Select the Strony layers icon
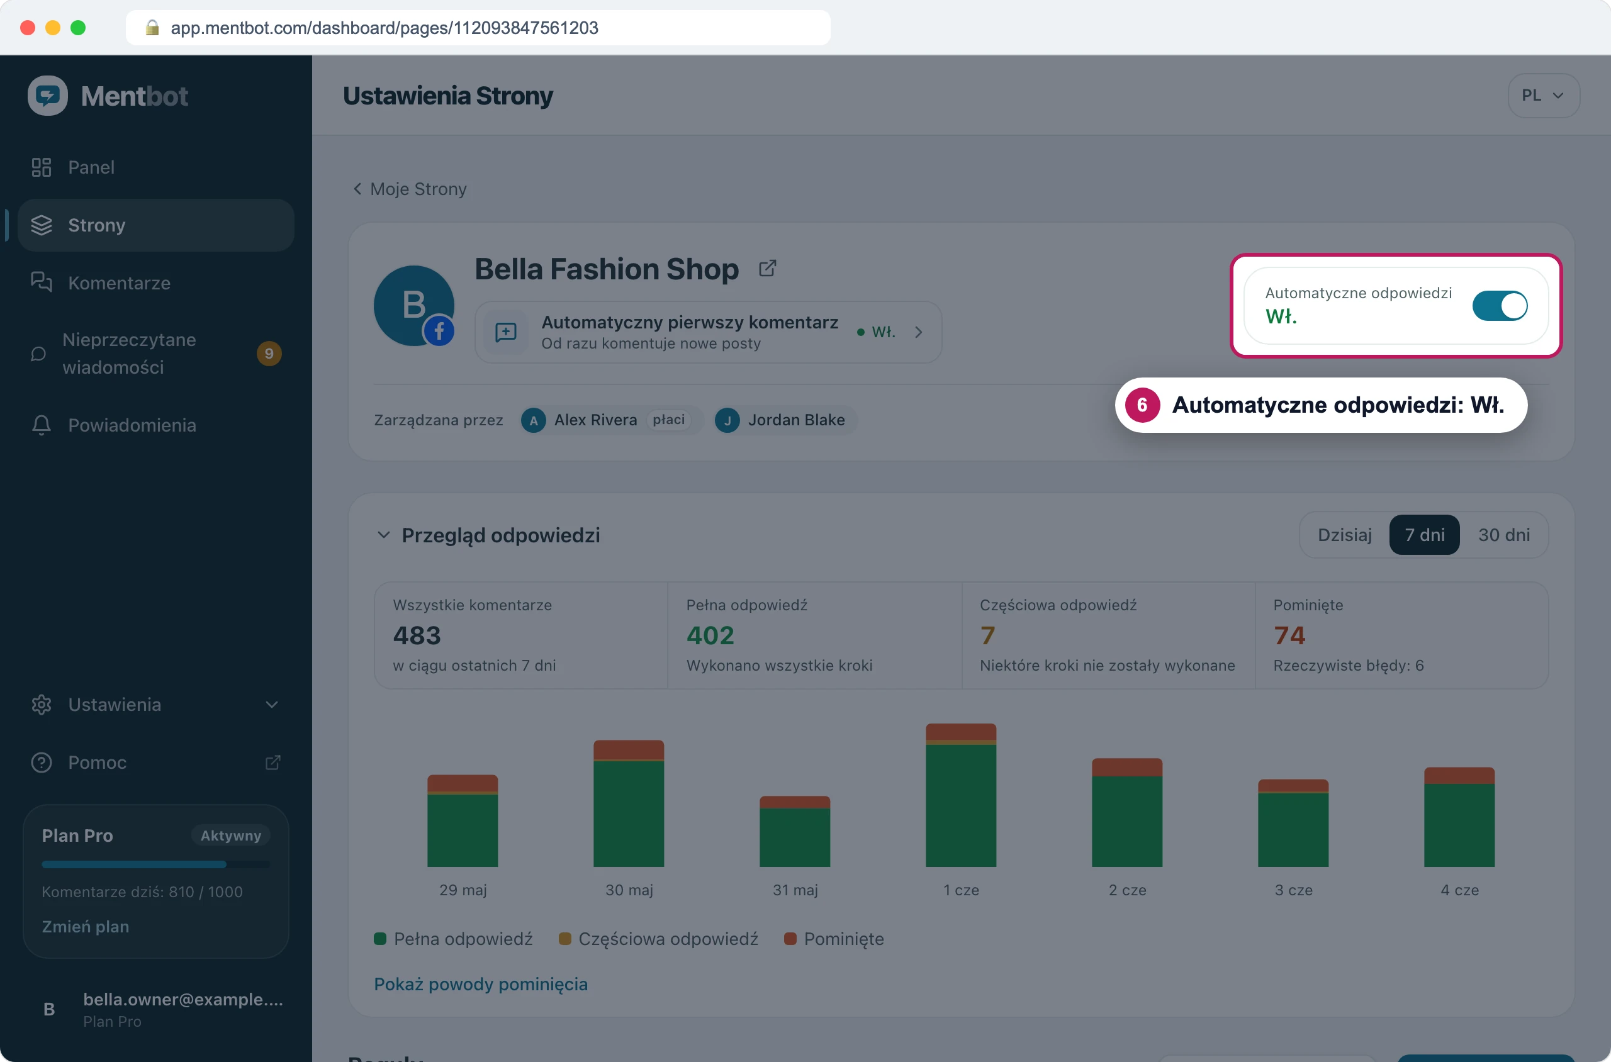This screenshot has width=1611, height=1062. click(42, 225)
